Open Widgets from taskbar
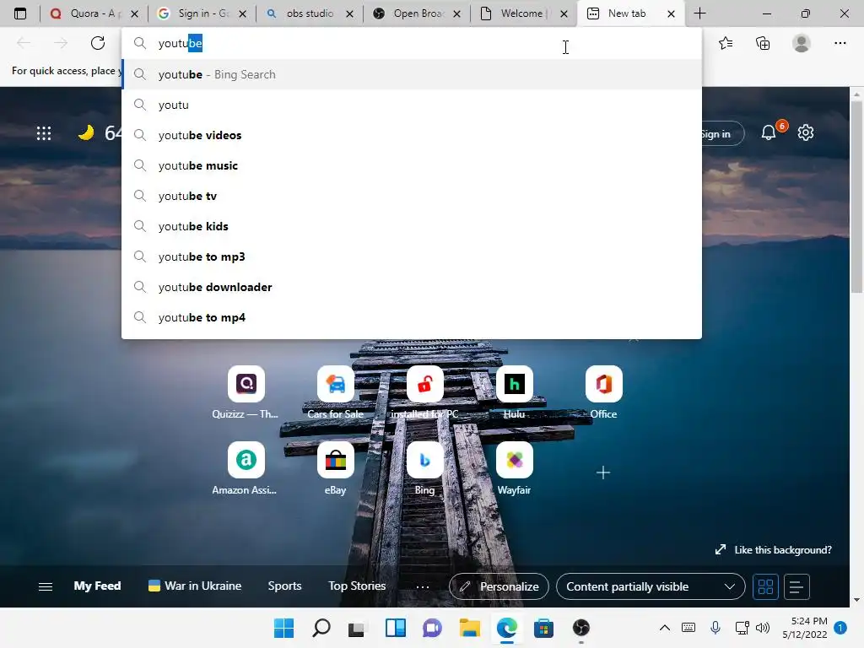 pyautogui.click(x=396, y=628)
